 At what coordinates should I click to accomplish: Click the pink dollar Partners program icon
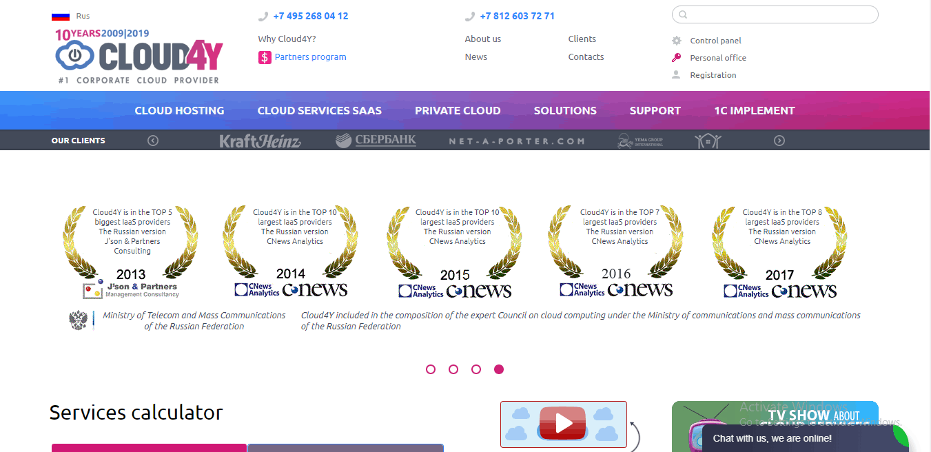coord(265,57)
